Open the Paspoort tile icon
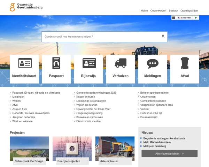The width and height of the screenshot is (209, 167). (x=56, y=63)
